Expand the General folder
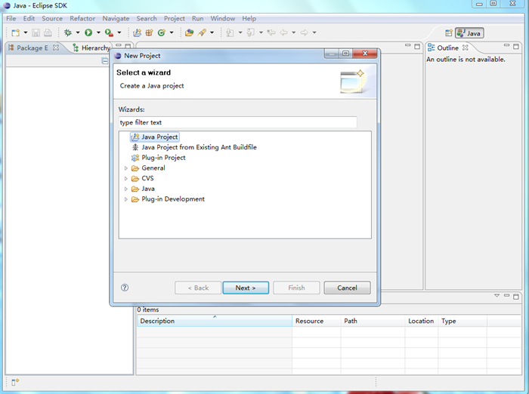Screen dimensions: 529x394 pyautogui.click(x=126, y=168)
